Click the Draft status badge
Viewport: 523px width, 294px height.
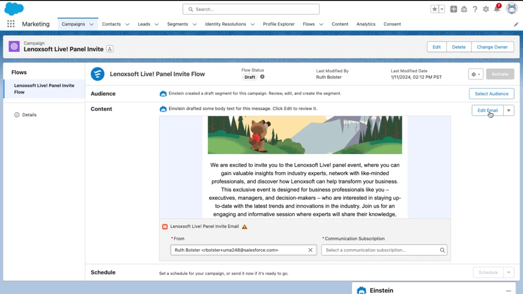(x=250, y=77)
